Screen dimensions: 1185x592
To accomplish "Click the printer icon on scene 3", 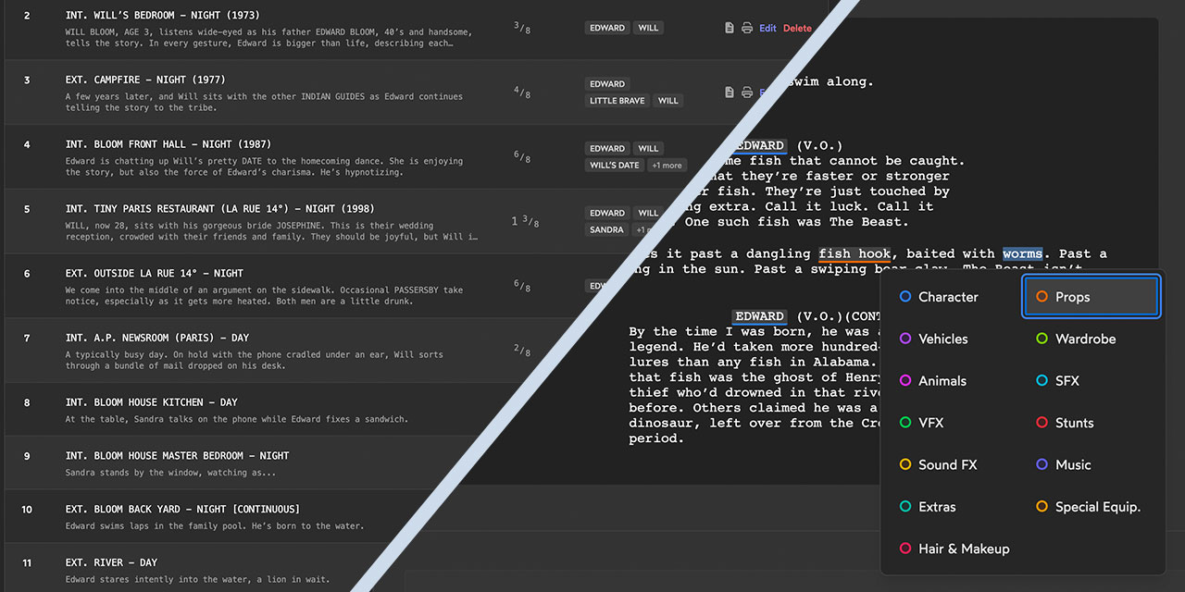I will [x=747, y=92].
